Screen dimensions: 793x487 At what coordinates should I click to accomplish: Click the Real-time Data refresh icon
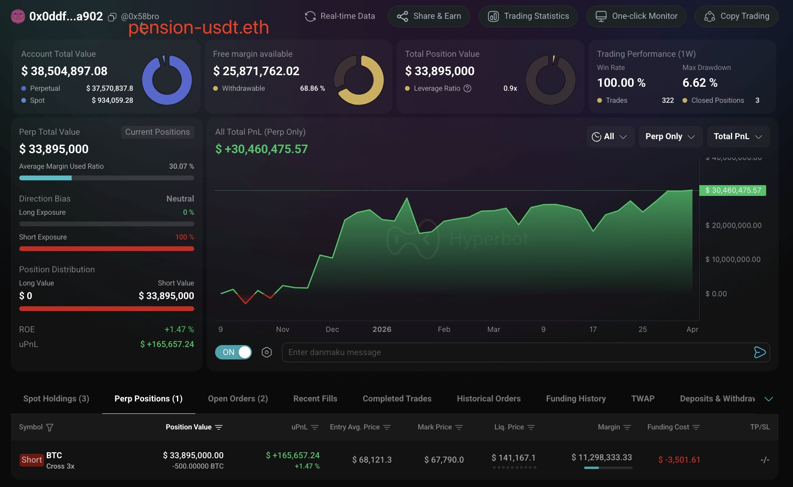tap(310, 16)
